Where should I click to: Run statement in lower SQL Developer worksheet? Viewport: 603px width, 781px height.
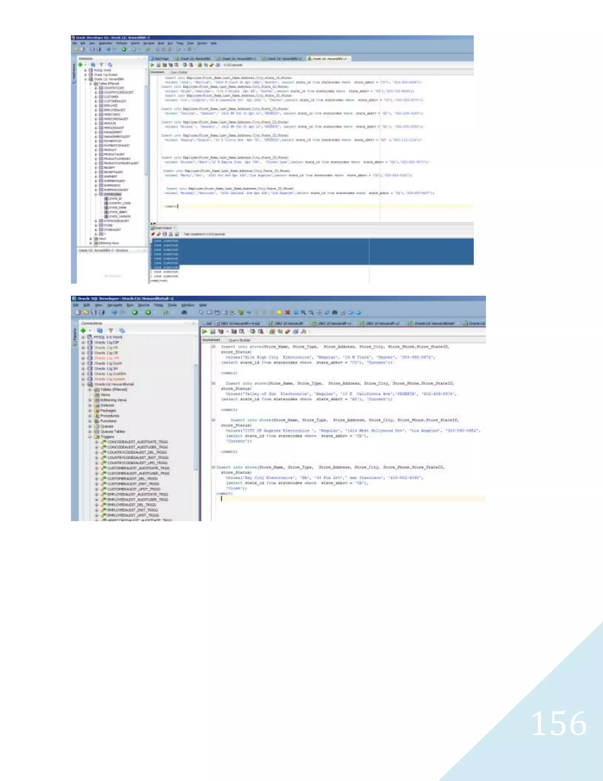(x=205, y=332)
